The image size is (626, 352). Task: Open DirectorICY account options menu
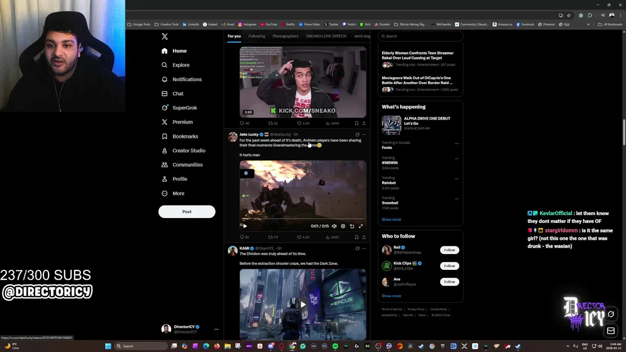[216, 329]
